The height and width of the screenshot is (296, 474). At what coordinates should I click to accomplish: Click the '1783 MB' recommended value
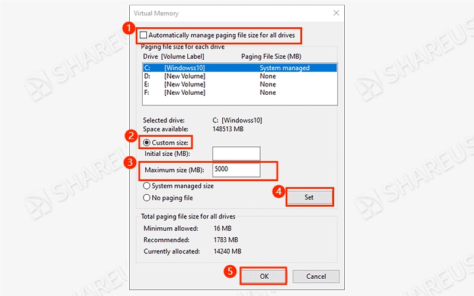pos(226,240)
